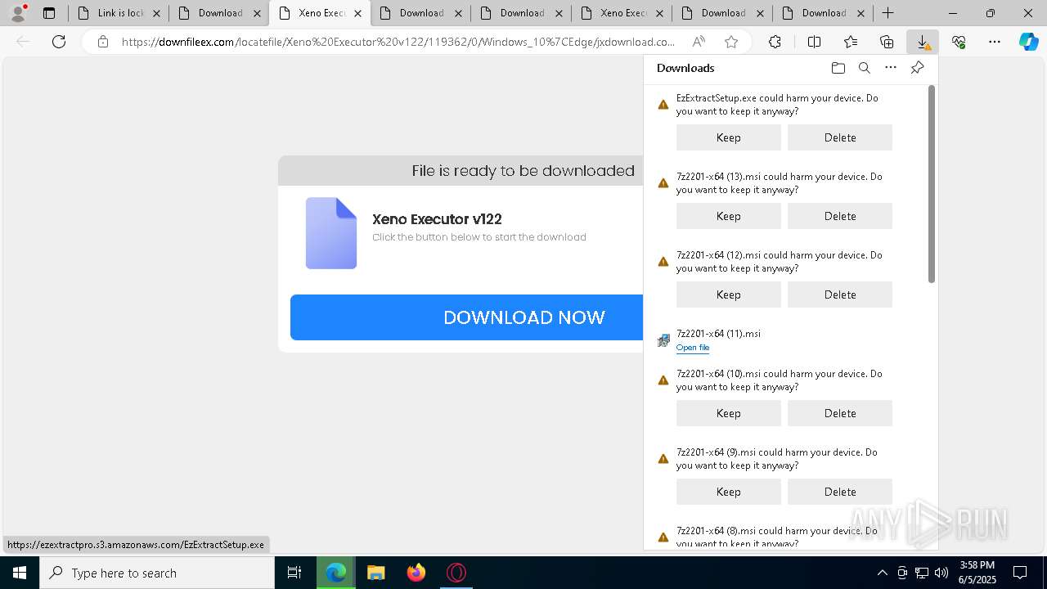Screen dimensions: 1047x589
Task: Toggle Read aloud icon in address bar
Action: point(699,42)
